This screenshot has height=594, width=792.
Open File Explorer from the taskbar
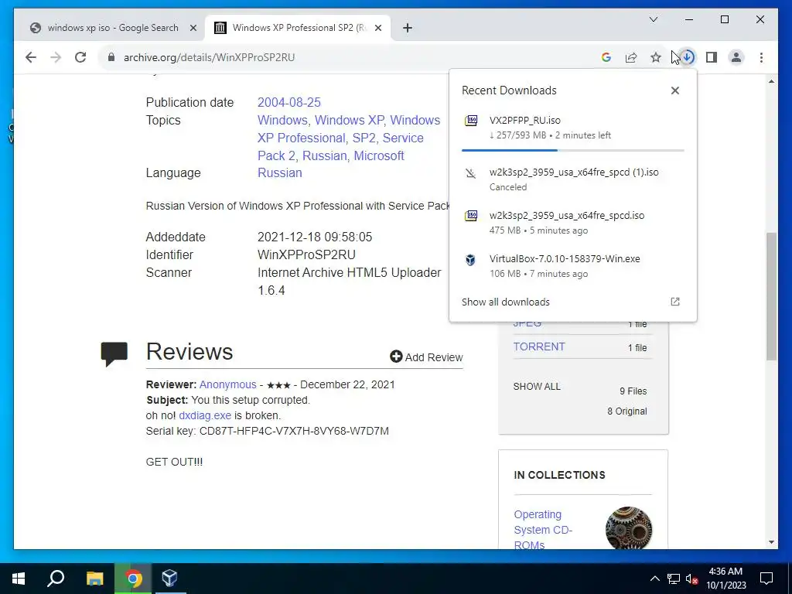tap(94, 579)
